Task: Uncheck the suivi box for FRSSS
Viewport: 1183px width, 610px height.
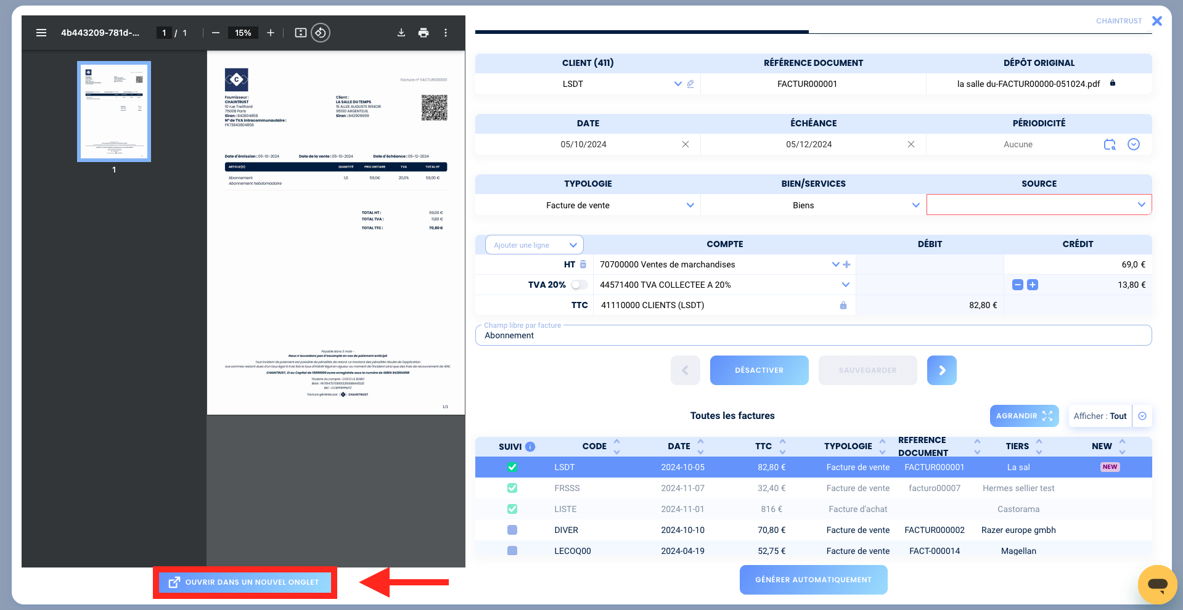Action: coord(512,488)
